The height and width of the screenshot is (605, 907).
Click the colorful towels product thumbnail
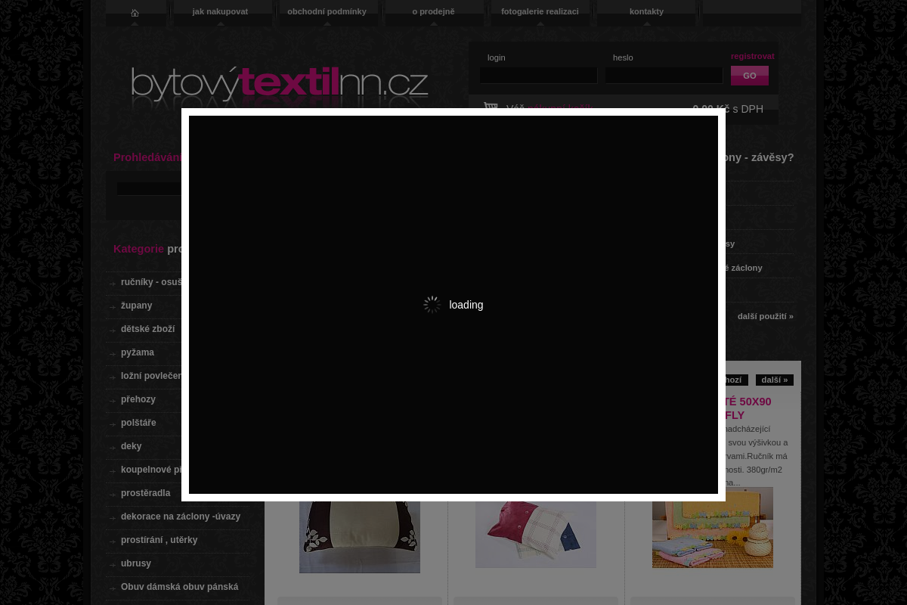(713, 527)
